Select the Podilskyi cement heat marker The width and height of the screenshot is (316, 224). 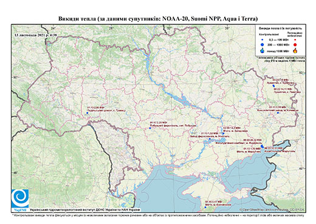point(88,113)
